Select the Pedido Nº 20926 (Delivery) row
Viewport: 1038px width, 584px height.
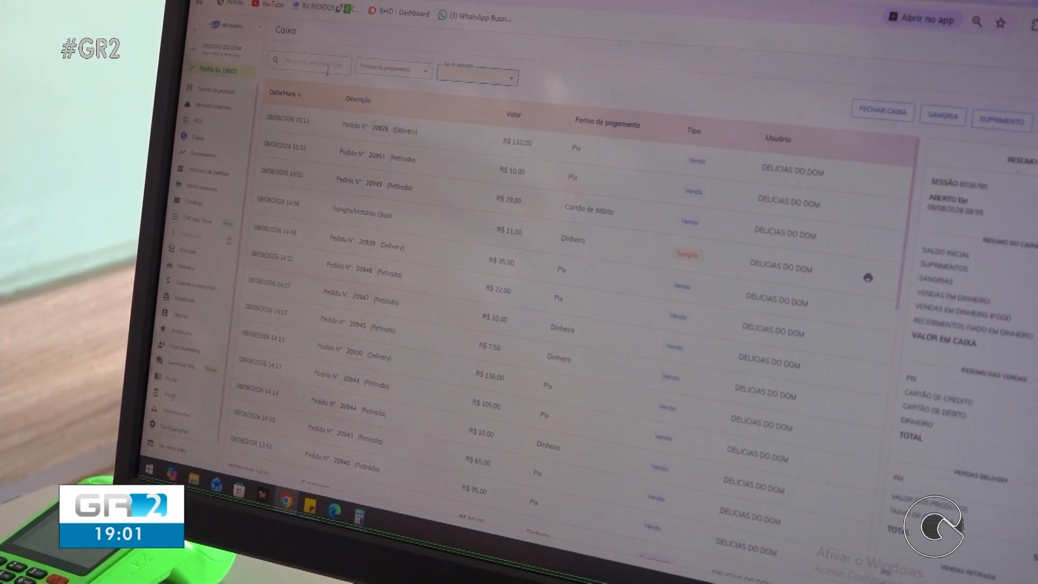click(x=380, y=128)
